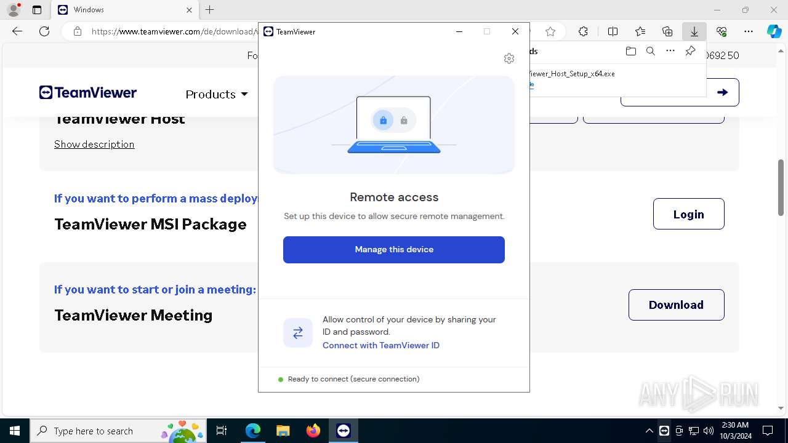Open Edge profile avatar icon

(x=14, y=10)
